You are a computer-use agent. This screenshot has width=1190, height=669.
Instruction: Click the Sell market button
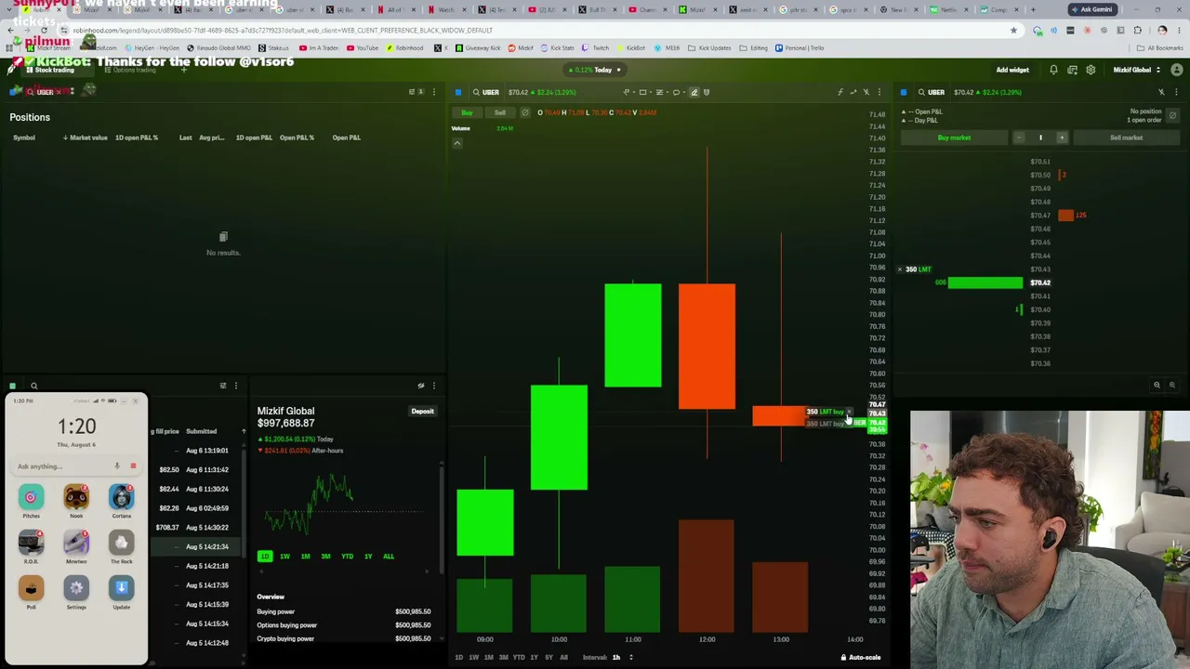1126,138
